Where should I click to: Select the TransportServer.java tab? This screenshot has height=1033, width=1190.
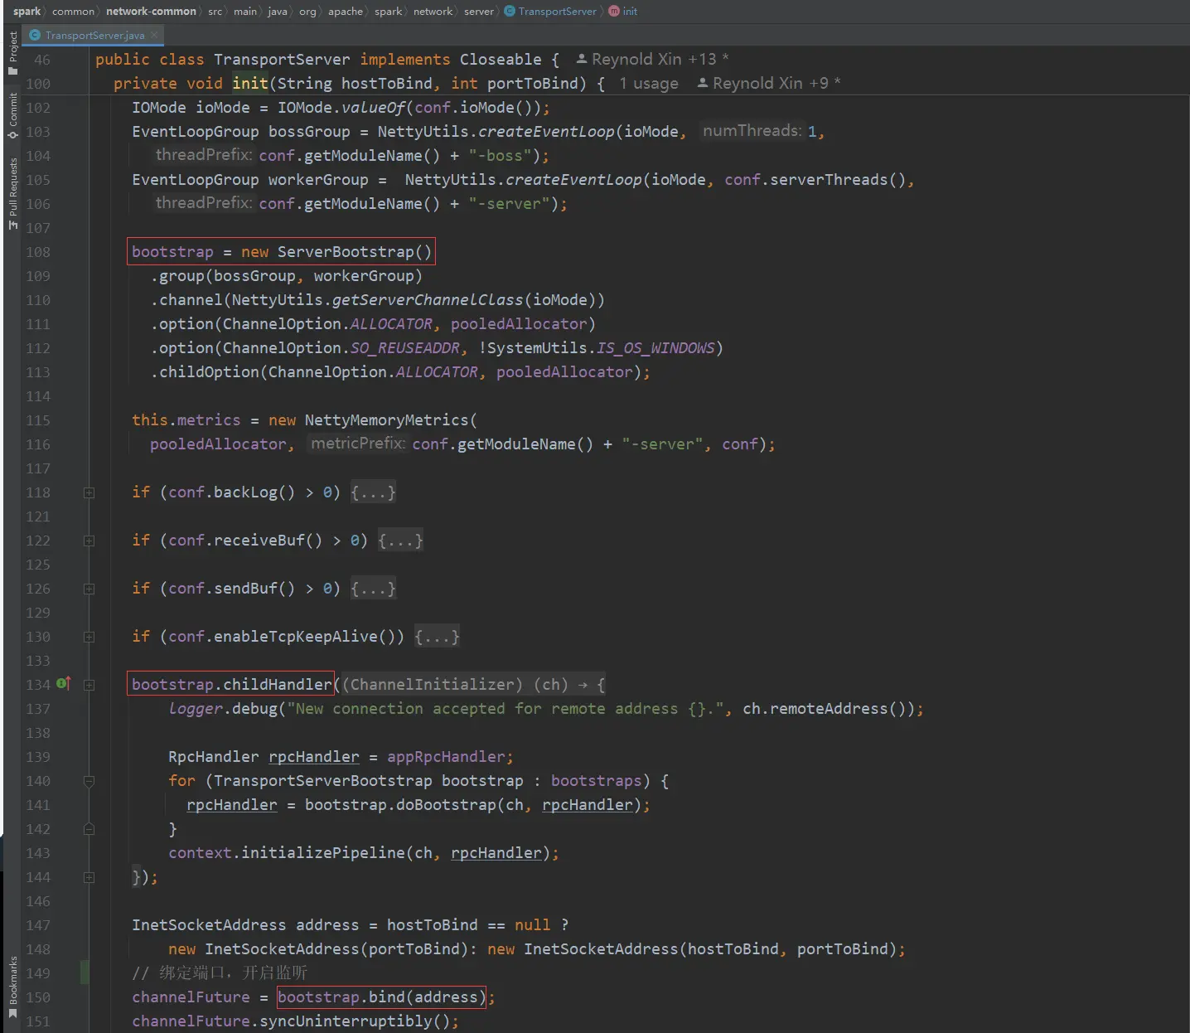coord(93,35)
